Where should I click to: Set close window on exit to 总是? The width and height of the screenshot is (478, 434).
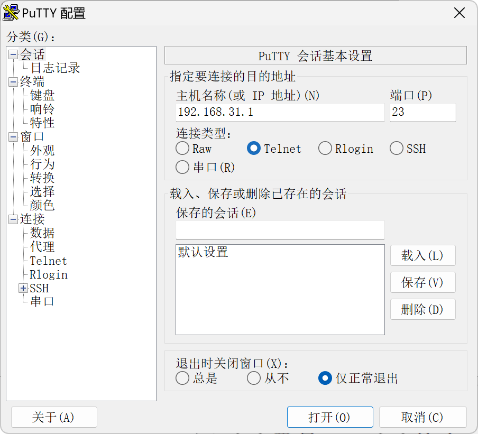point(182,378)
